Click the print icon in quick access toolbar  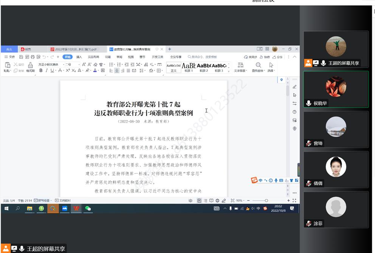pos(33,57)
